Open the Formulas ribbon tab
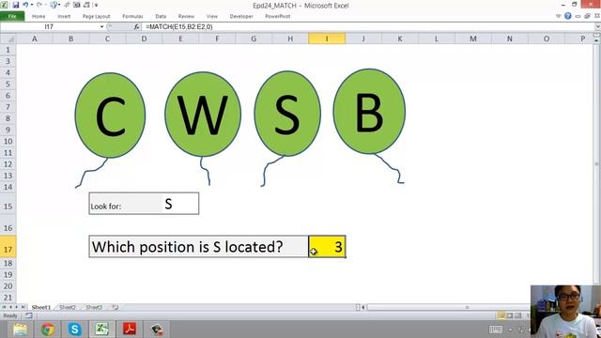The image size is (601, 338). pos(132,17)
